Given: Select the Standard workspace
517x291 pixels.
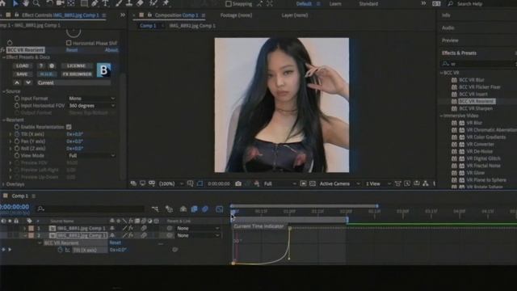Looking at the screenshot, I should coord(368,3).
